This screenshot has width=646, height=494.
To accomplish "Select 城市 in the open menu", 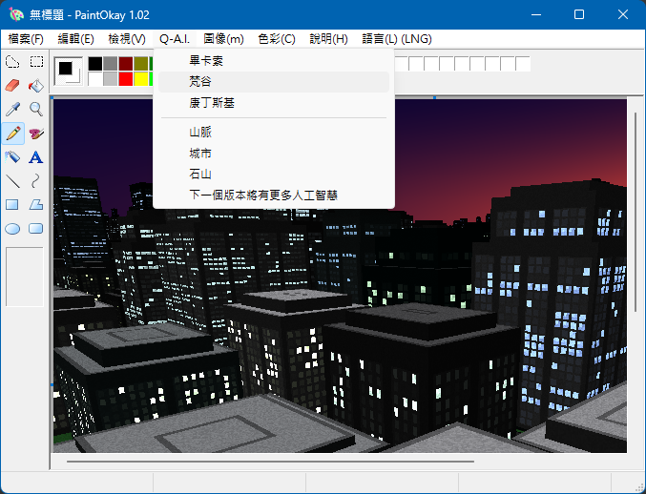I will (x=200, y=153).
